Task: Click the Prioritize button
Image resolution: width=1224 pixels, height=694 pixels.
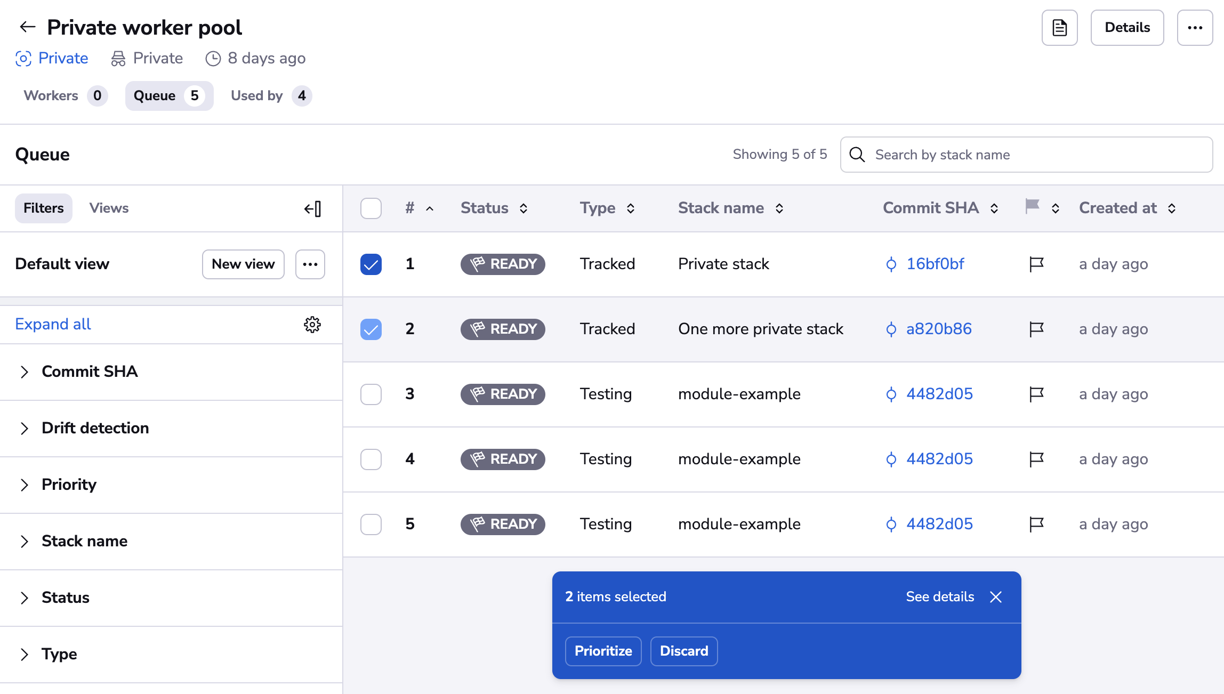Action: pos(603,651)
